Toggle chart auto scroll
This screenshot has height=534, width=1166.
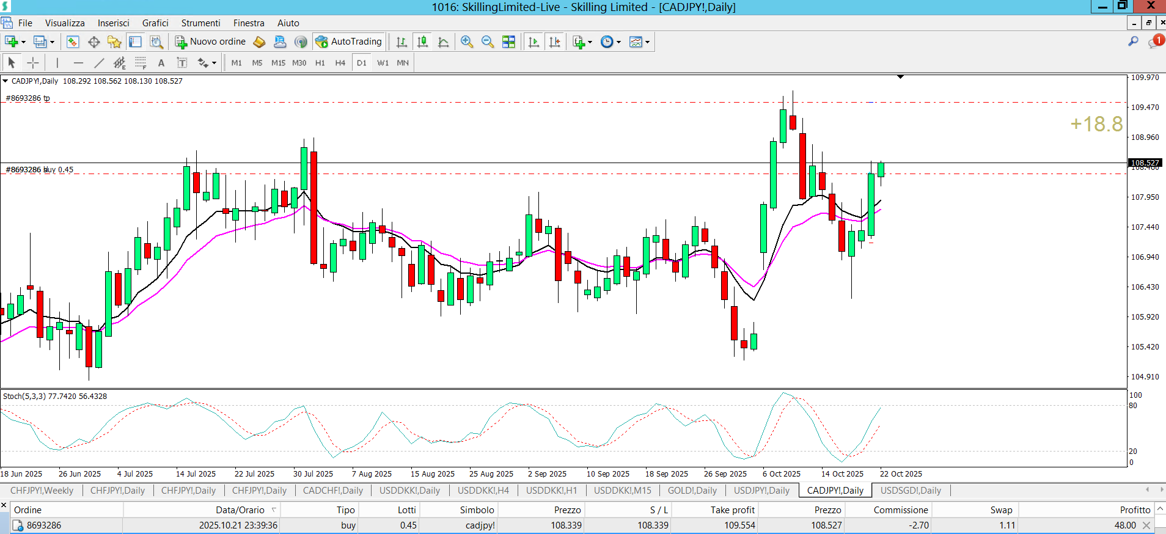coord(533,42)
